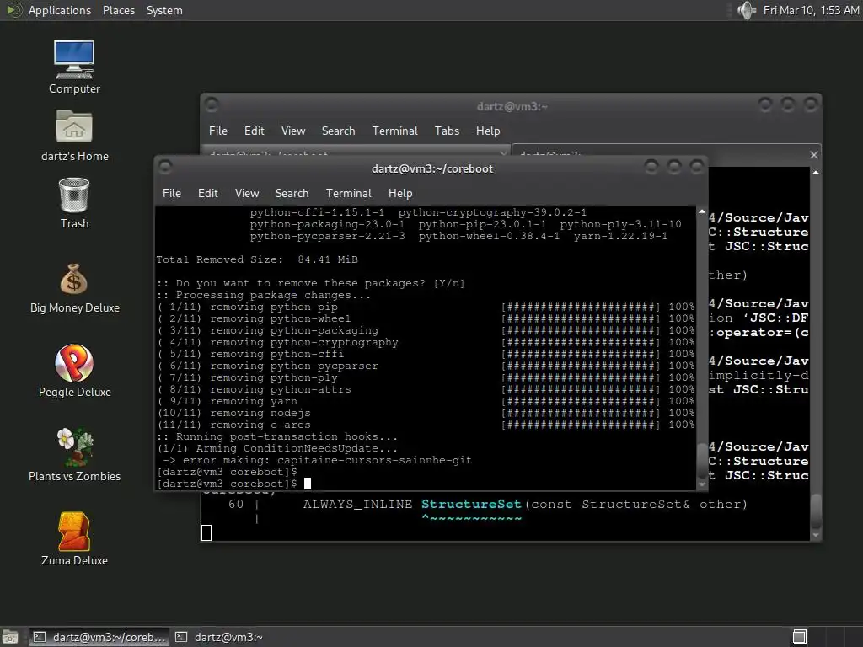Screen dimensions: 863x647
Task: Click the 'Running post-transaction hooks...' line
Action: pos(277,437)
